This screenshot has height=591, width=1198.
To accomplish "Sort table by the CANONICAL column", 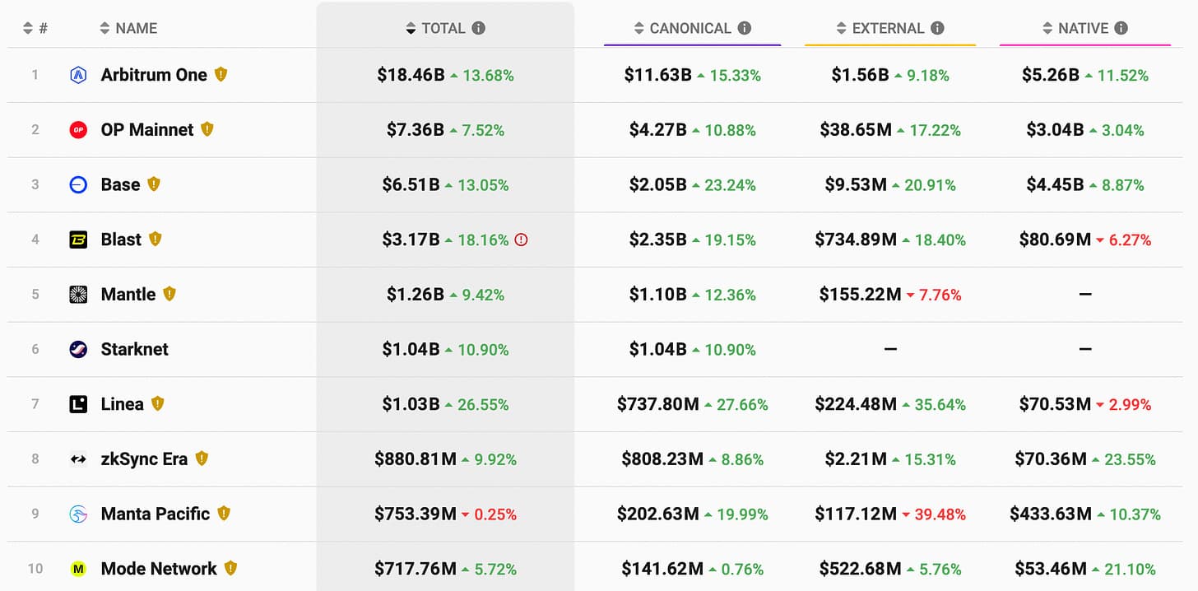I will 683,28.
